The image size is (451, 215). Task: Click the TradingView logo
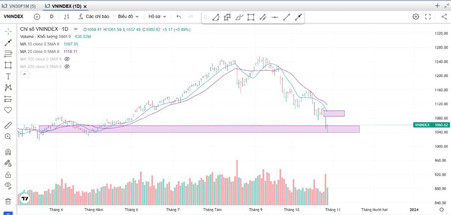pos(25,198)
